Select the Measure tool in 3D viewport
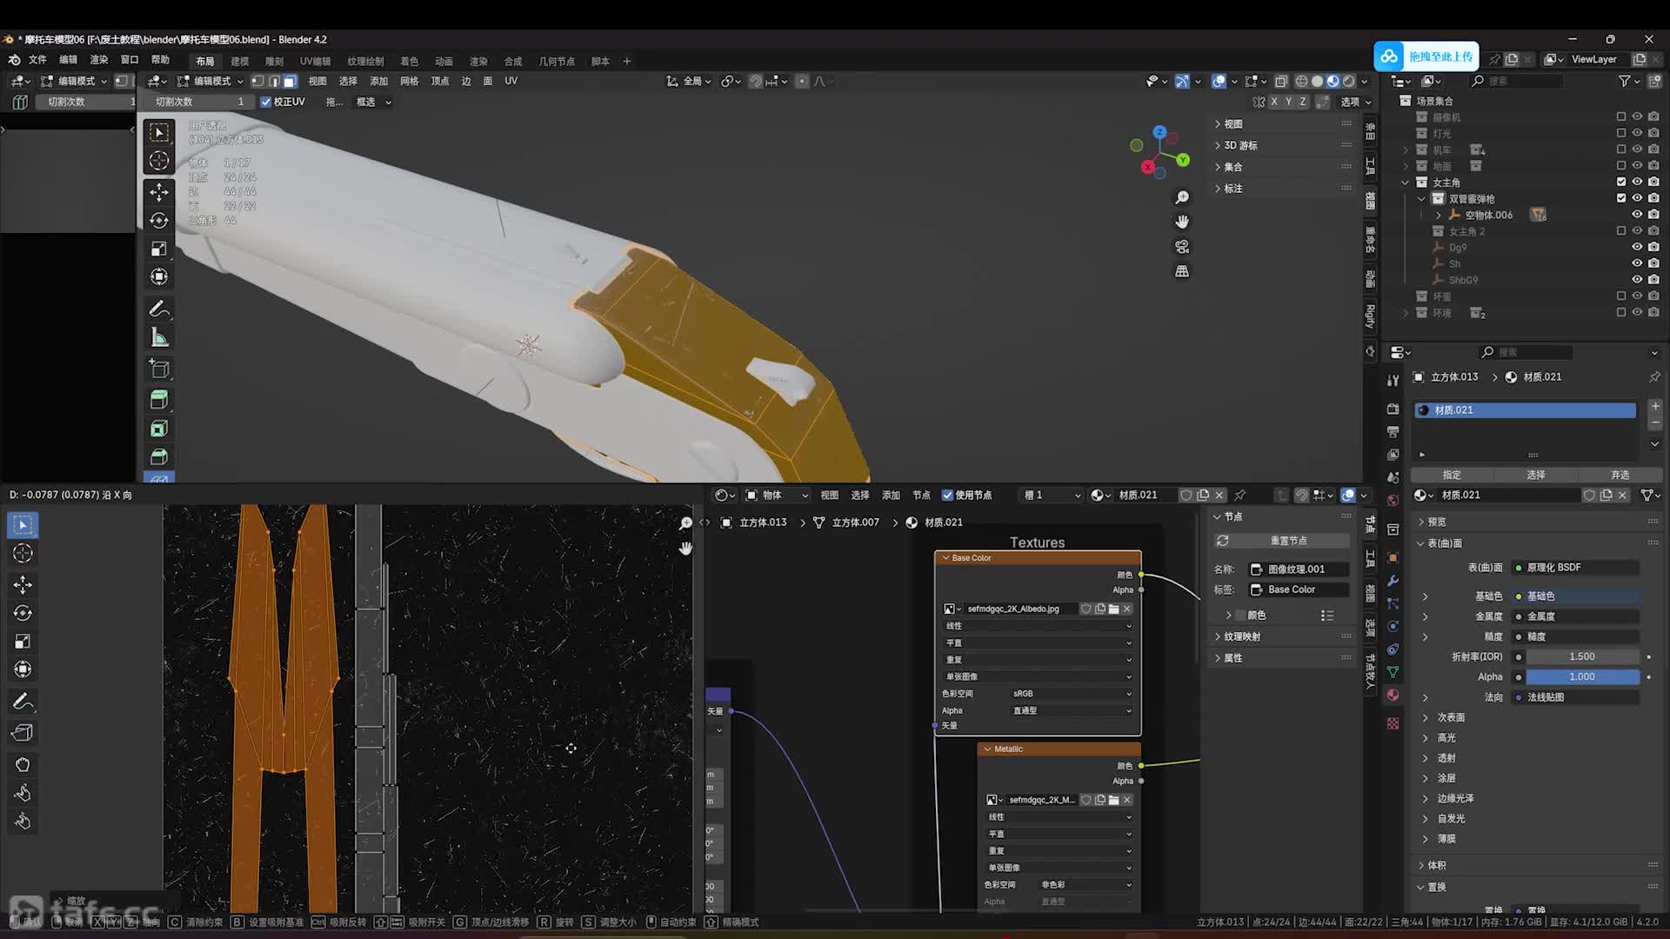 point(159,338)
